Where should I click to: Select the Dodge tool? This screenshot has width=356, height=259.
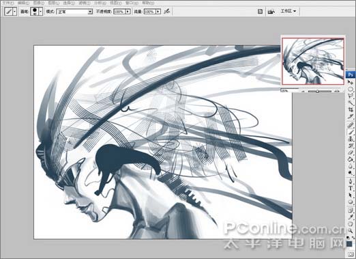pos(351,173)
